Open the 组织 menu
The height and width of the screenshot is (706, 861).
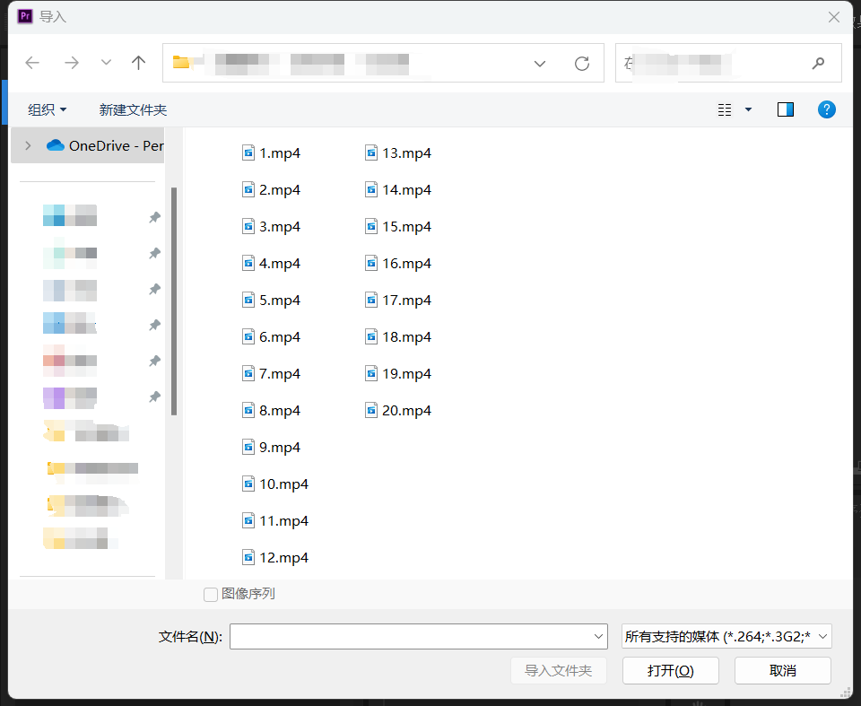48,109
